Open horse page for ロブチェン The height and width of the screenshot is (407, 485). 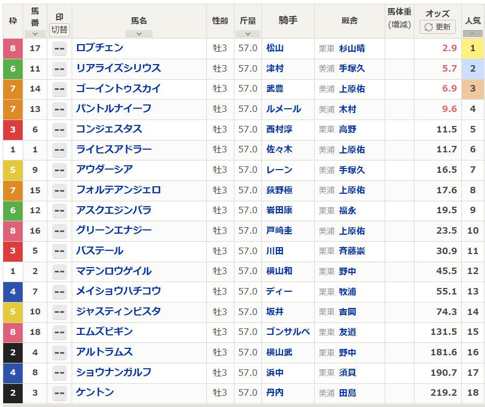[100, 47]
